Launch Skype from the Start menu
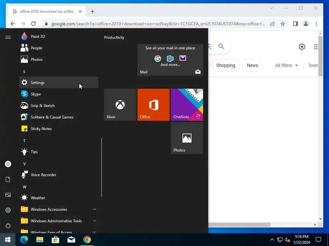329x246 pixels. click(59, 94)
